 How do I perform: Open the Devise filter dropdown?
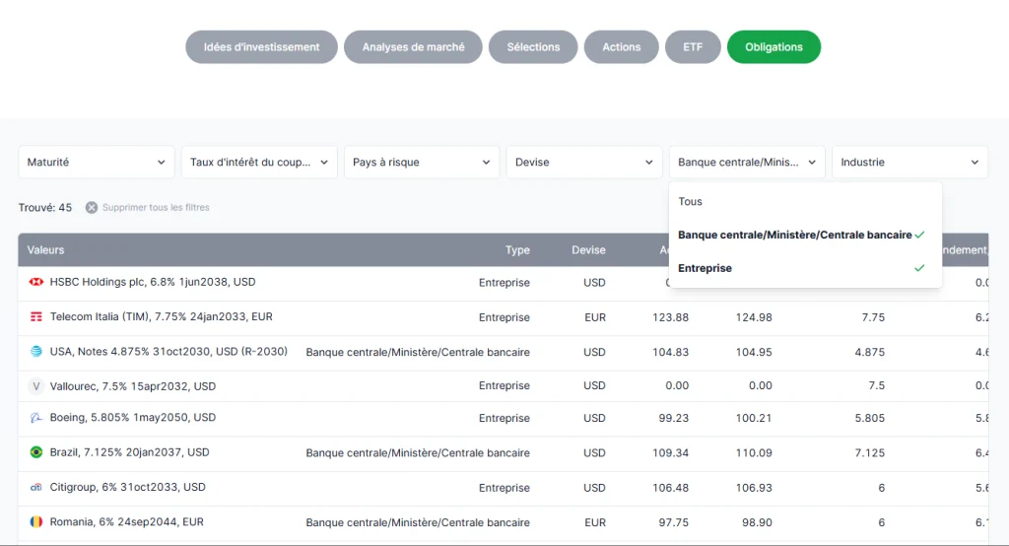click(584, 163)
